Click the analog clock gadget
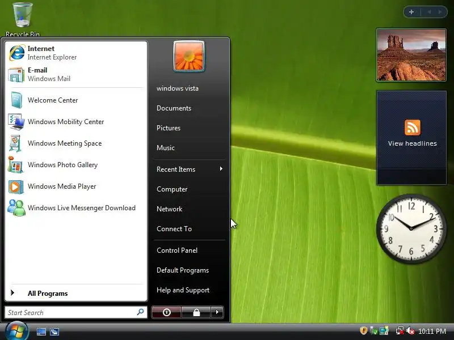Viewport: 454px width, 340px height. coord(411,229)
